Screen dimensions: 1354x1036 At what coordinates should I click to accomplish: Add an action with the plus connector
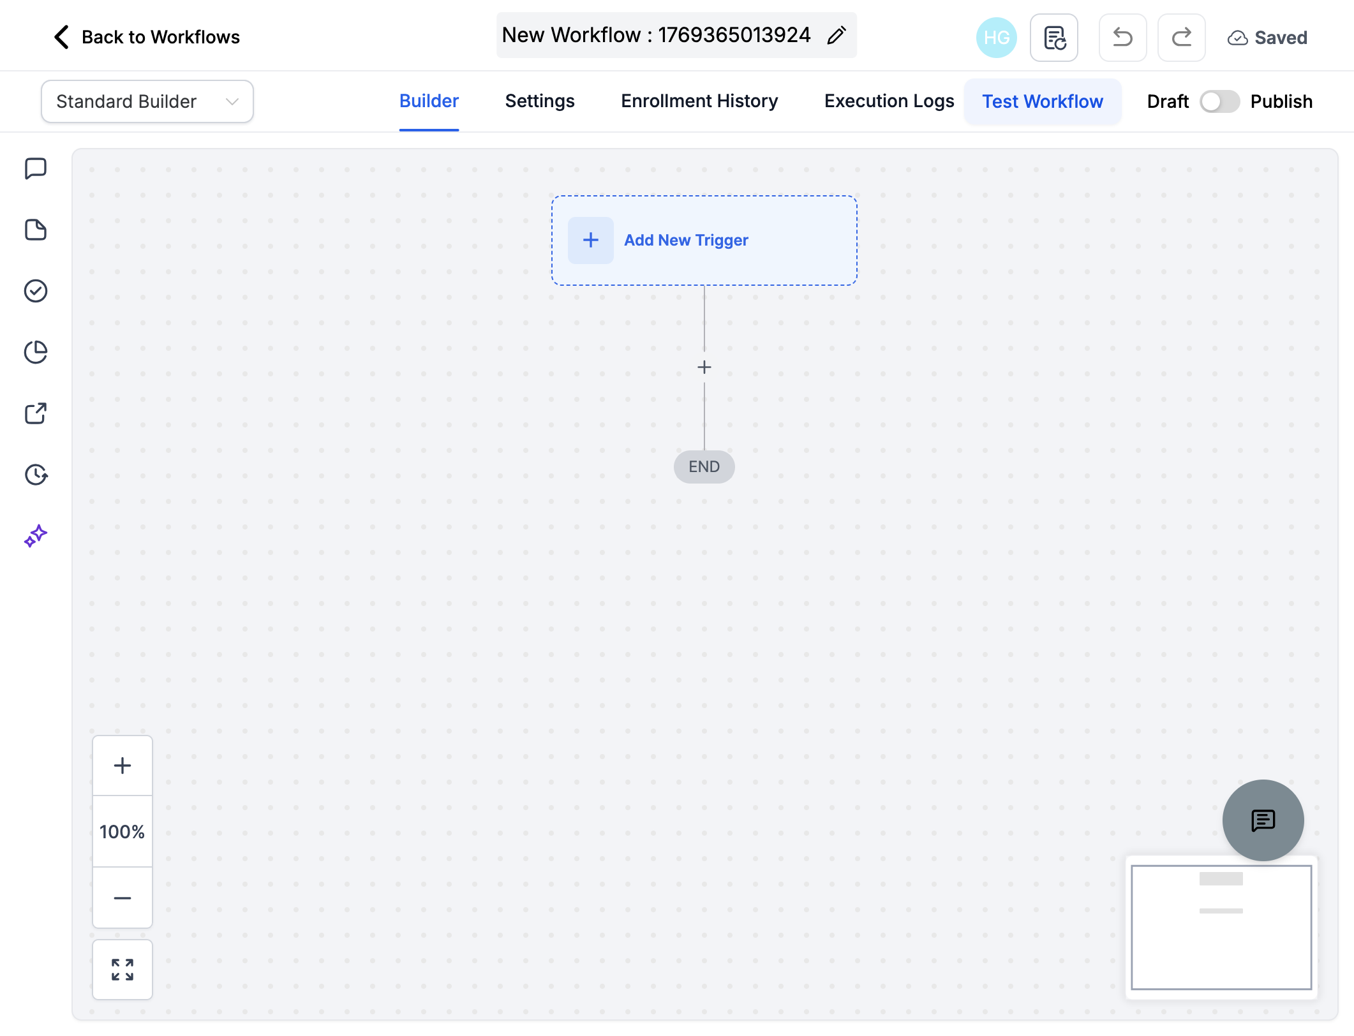[x=704, y=367]
